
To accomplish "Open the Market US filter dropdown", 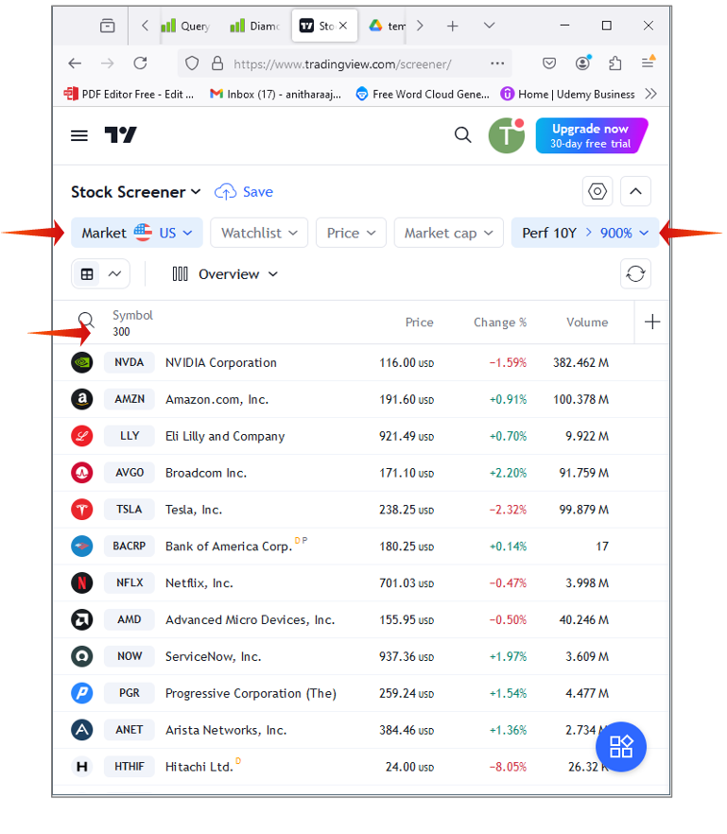I will point(137,233).
